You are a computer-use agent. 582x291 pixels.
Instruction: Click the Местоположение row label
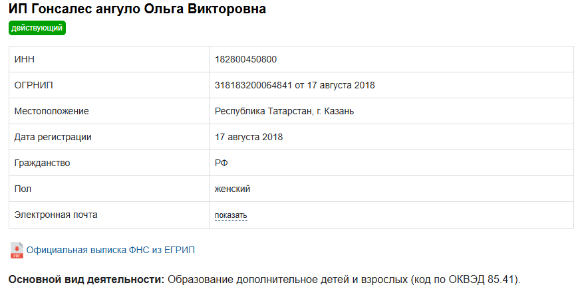pyautogui.click(x=51, y=111)
